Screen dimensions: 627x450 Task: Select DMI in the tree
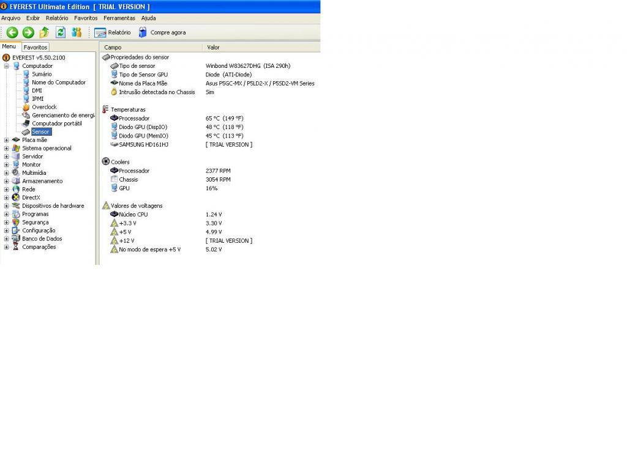point(37,90)
